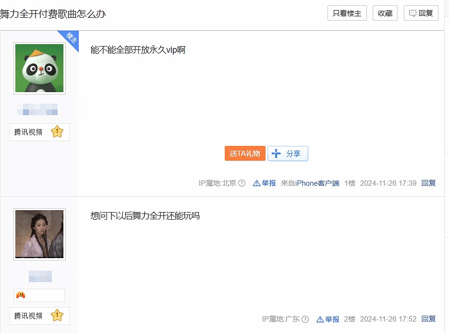This screenshot has height=333, width=449.
Task: Click the IP属地 help icon on 2楼
Action: [305, 319]
